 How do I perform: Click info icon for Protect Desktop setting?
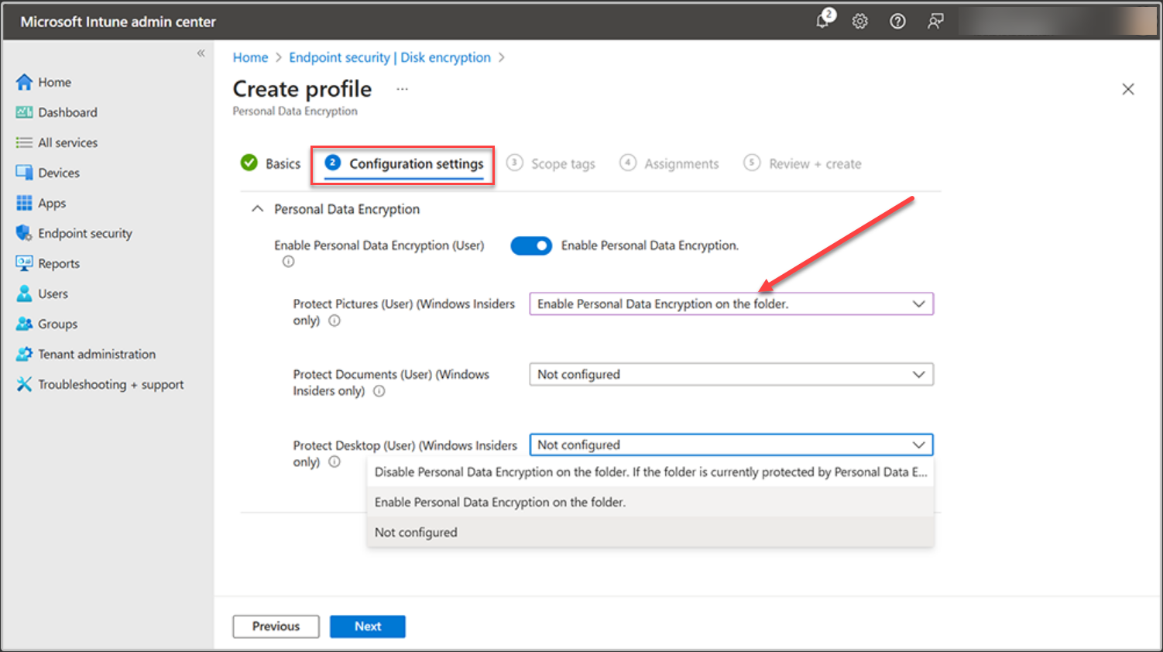[x=334, y=462]
